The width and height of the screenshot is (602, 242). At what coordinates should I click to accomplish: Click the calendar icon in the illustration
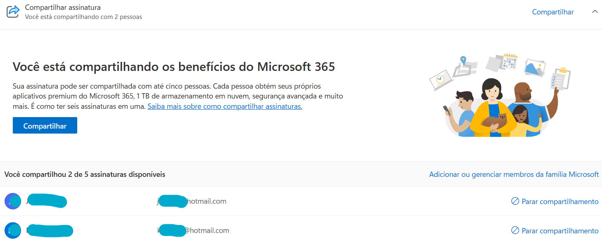(x=510, y=61)
